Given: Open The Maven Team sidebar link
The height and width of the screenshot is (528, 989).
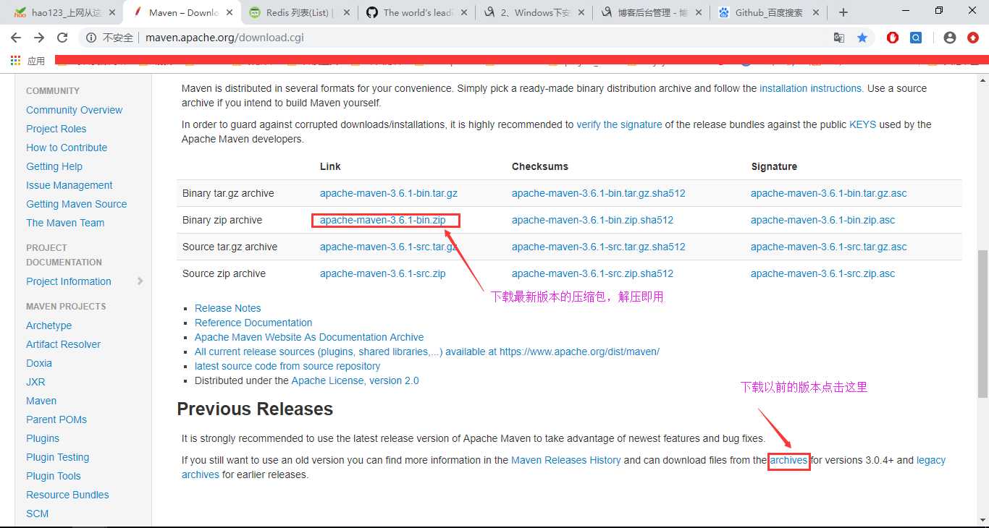Looking at the screenshot, I should [65, 223].
